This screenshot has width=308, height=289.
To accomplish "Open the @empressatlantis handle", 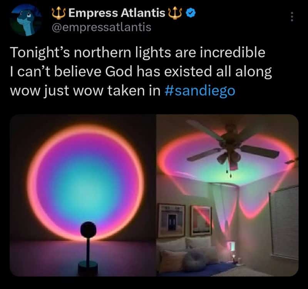I will 101,27.
